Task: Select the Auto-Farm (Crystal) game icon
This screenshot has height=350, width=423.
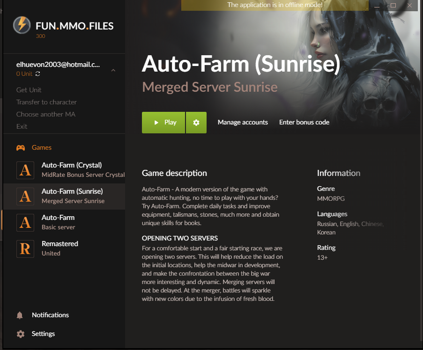Action: click(25, 170)
